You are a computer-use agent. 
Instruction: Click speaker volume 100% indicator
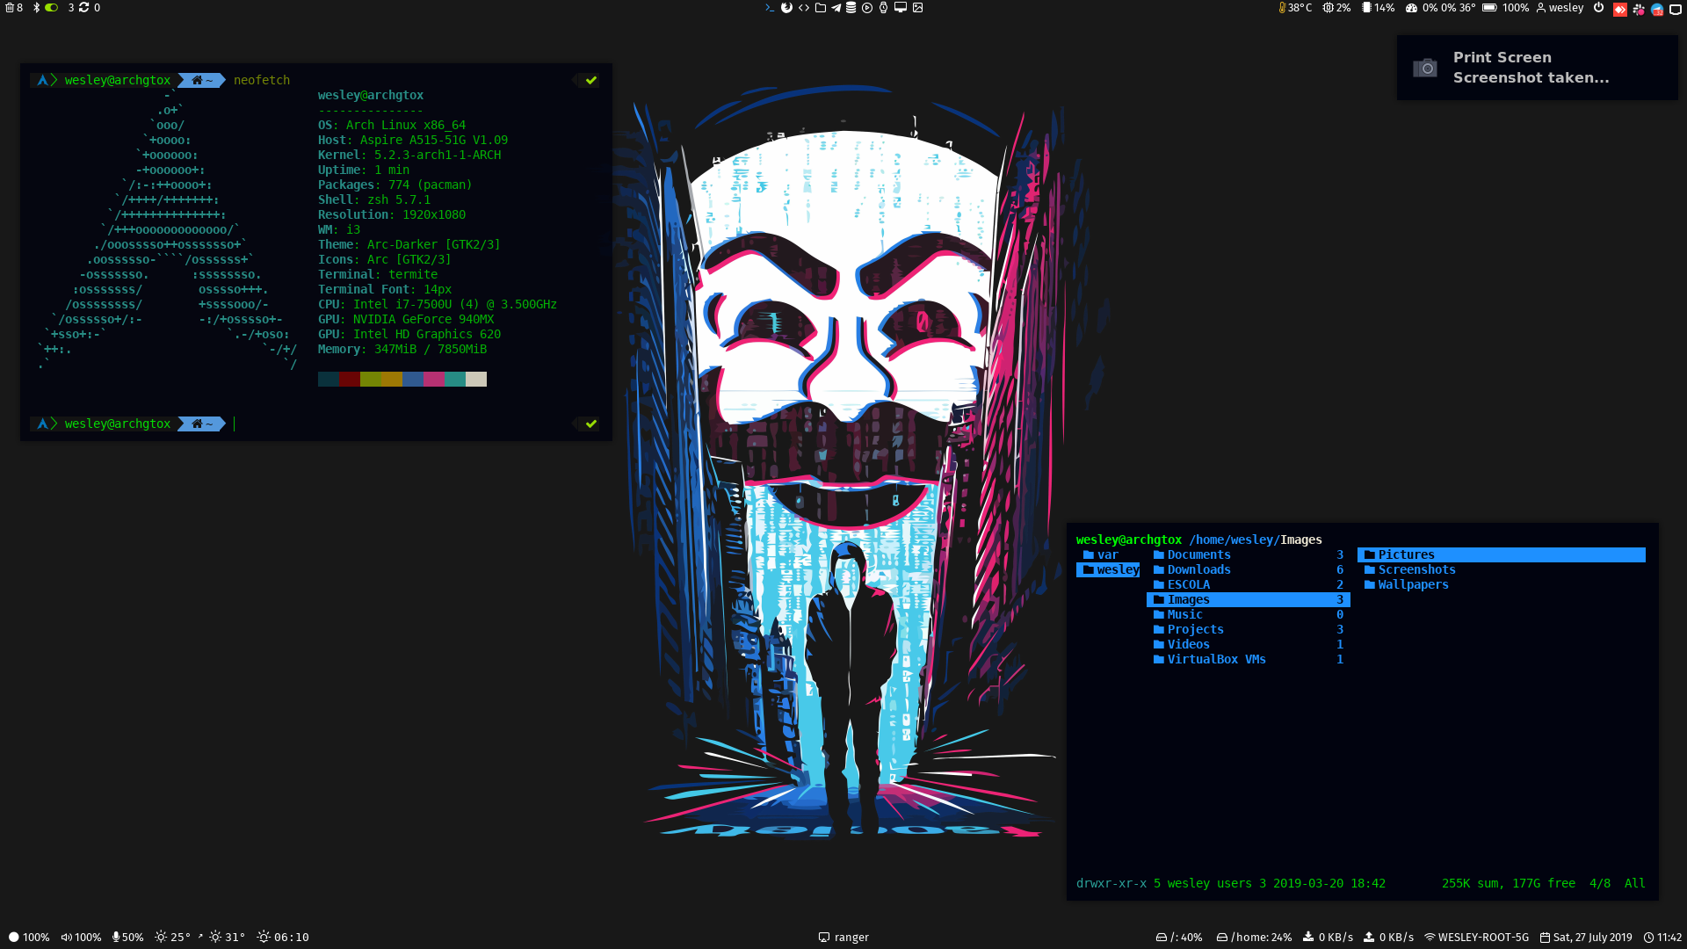point(81,937)
